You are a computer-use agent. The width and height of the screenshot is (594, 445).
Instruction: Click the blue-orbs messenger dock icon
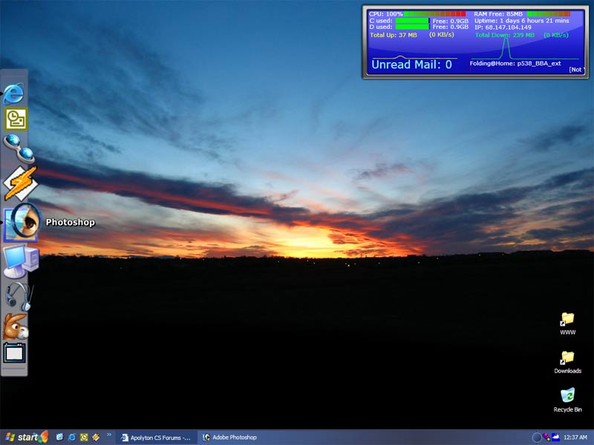click(17, 148)
